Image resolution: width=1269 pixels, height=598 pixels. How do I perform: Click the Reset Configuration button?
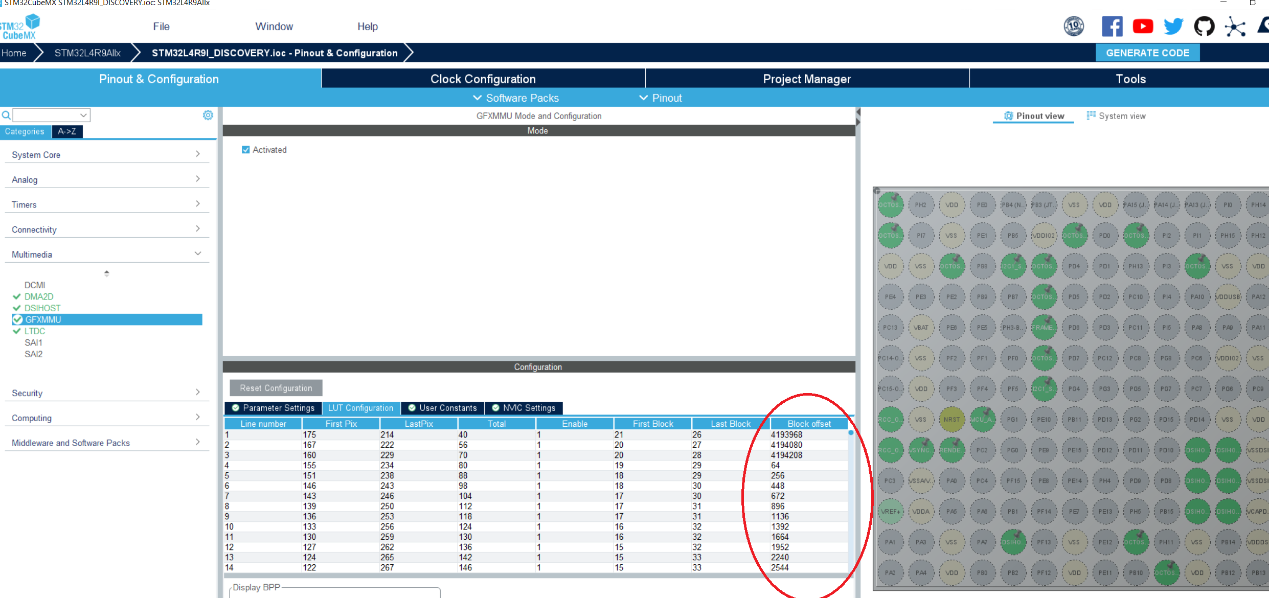click(276, 388)
